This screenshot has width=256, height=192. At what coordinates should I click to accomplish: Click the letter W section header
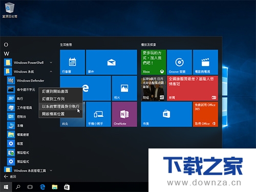pos(7,54)
